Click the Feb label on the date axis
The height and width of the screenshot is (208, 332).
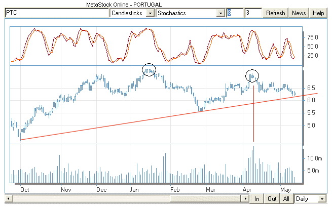pos(175,190)
